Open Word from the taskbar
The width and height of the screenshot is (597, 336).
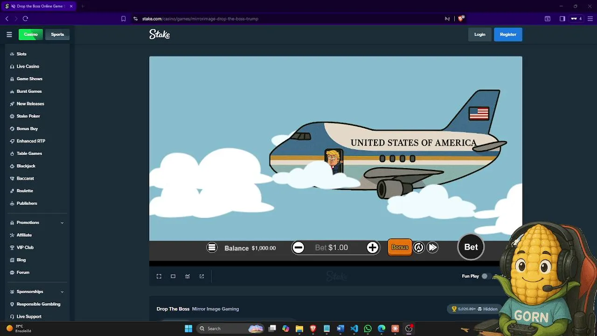(x=340, y=329)
